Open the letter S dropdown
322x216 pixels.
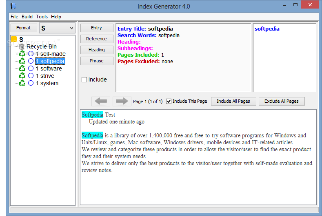[57, 28]
